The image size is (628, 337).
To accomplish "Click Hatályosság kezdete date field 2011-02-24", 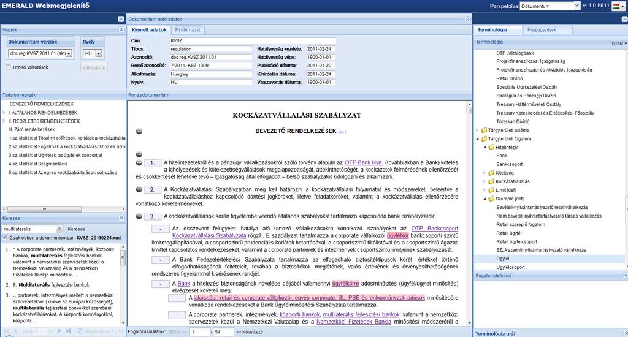I will click(320, 49).
